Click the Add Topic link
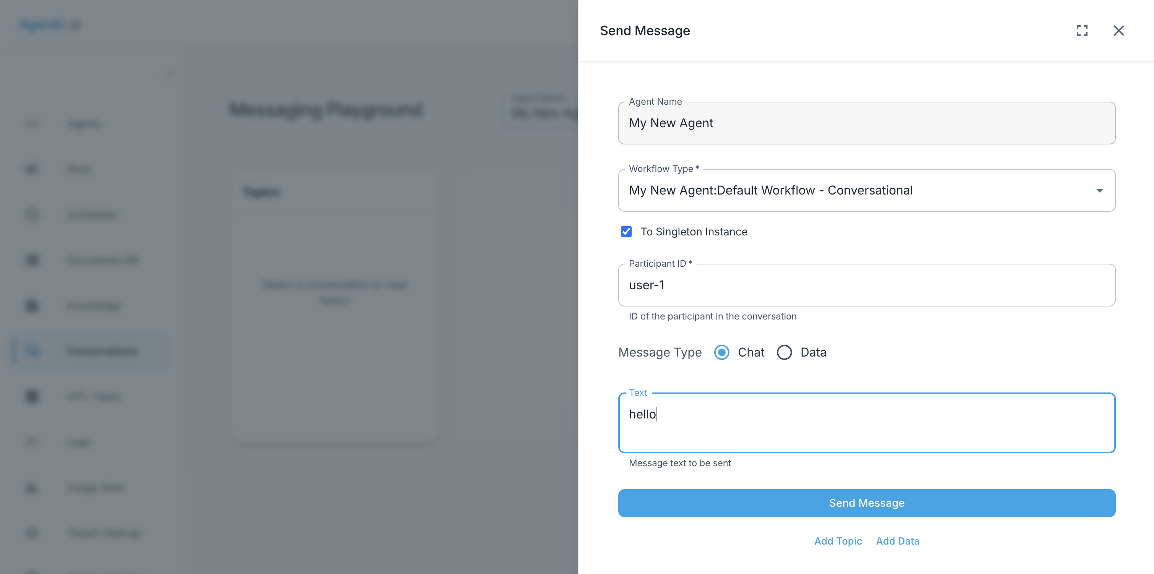 838,541
